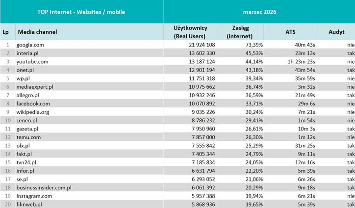Click the TOP Internet - Websites / mobile title
This screenshot has height=208, width=355.
point(81,11)
